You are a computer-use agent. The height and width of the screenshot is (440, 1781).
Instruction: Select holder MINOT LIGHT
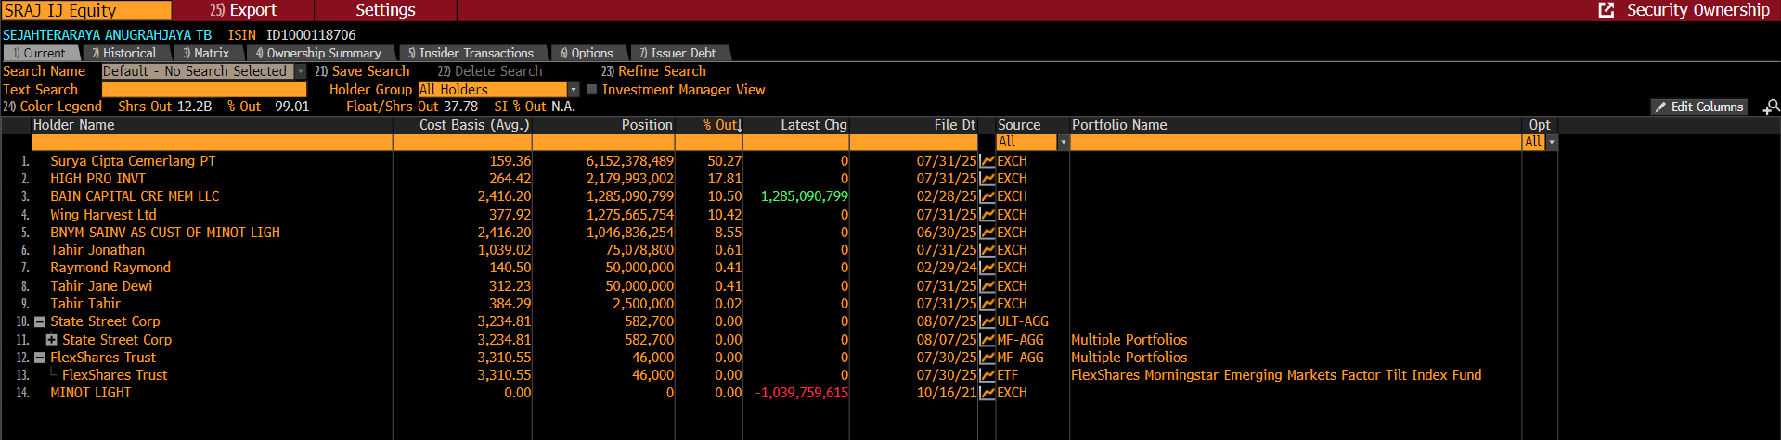pos(91,393)
